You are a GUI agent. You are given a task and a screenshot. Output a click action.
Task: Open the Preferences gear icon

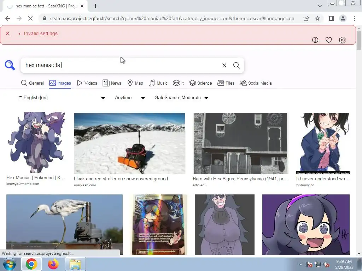[342, 40]
